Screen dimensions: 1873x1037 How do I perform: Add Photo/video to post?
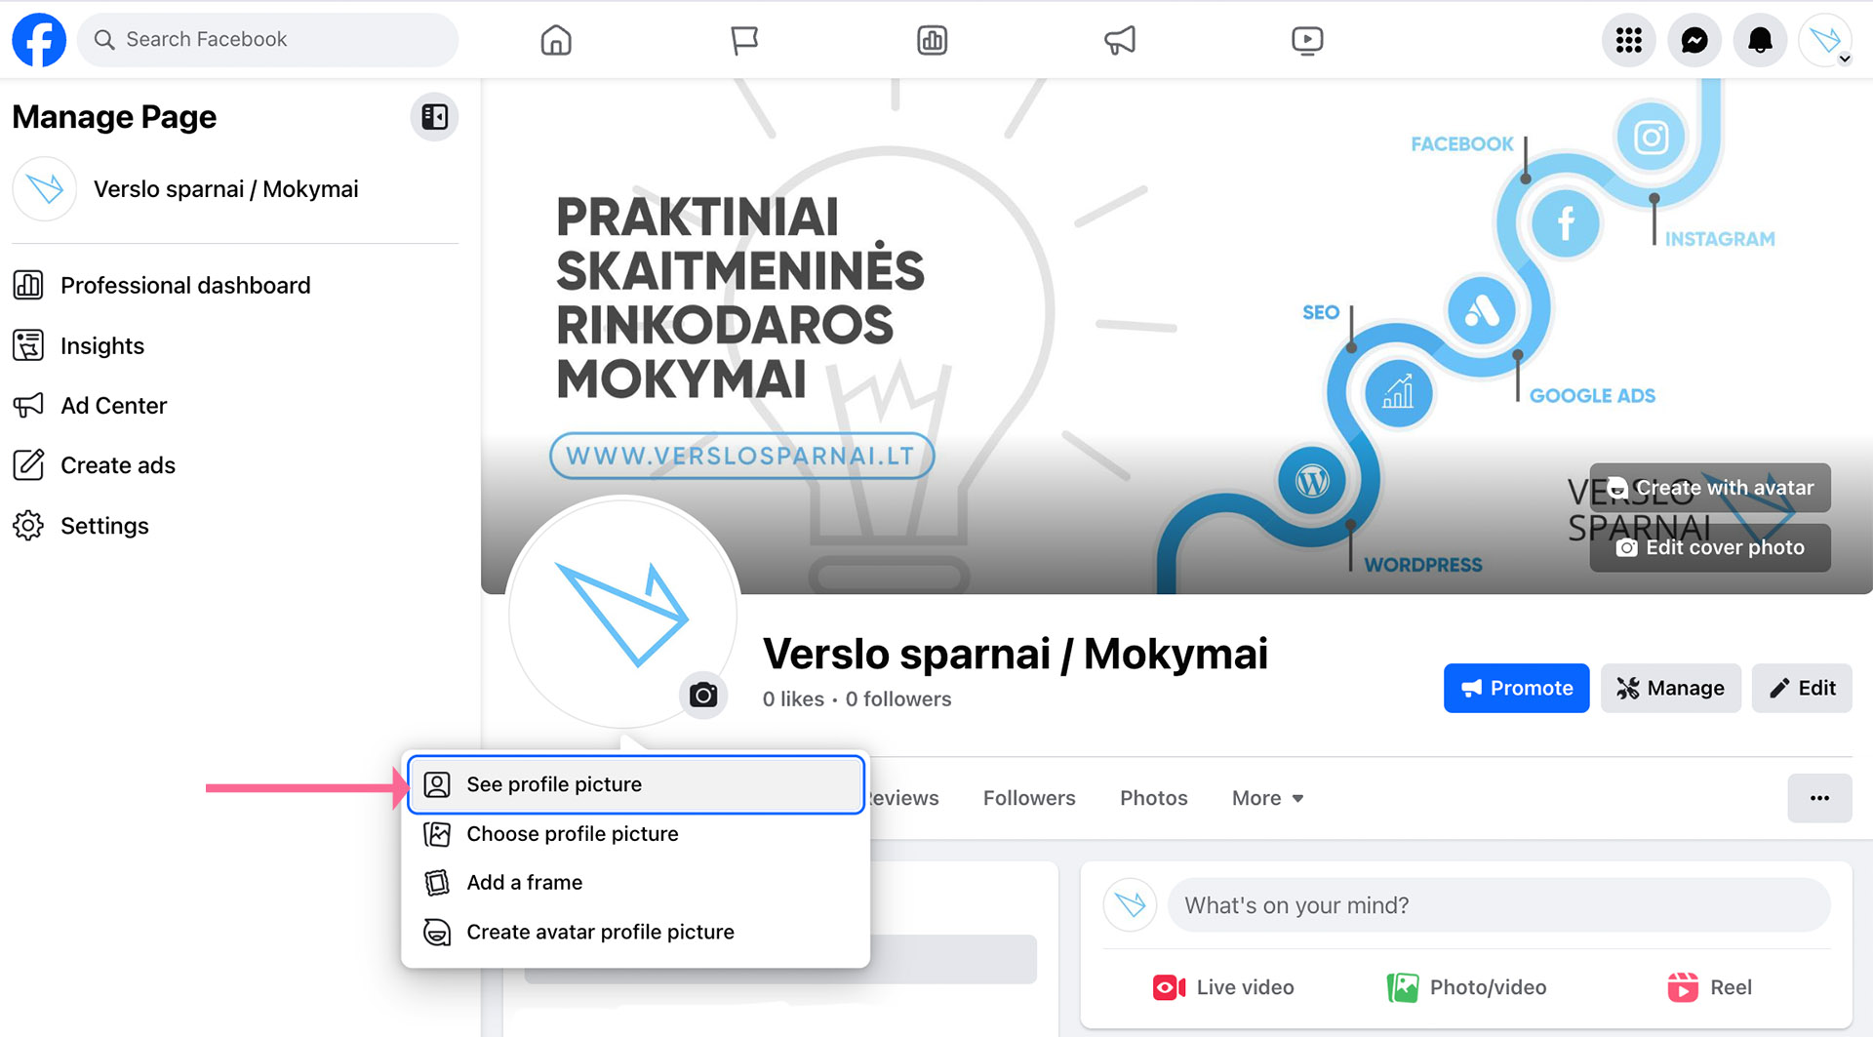1466,987
